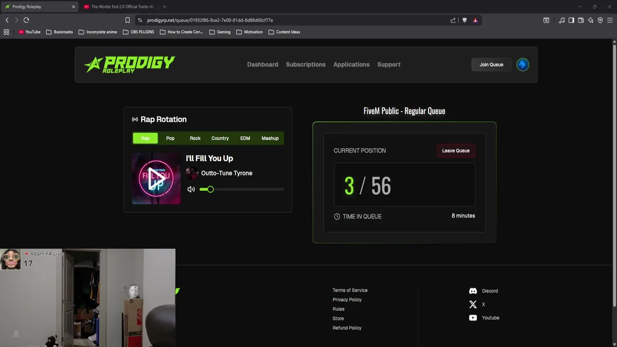Switch to the Country genre tab

pyautogui.click(x=220, y=138)
